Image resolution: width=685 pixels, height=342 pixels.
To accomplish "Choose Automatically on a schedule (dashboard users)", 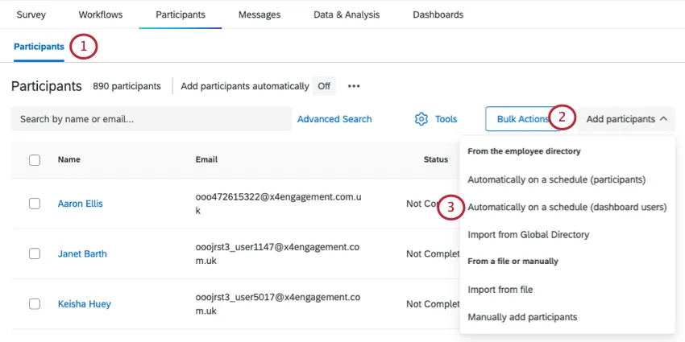I will coord(567,207).
